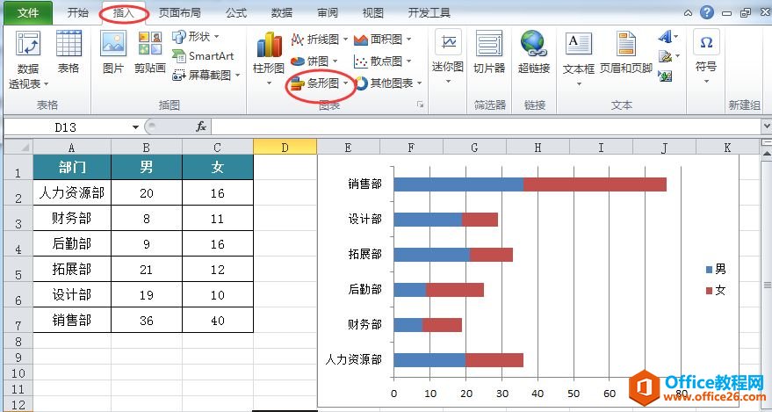Viewport: 772px width, 412px height.
Task: Expand the 条形图 (Bar chart) dropdown
Action: coord(347,83)
